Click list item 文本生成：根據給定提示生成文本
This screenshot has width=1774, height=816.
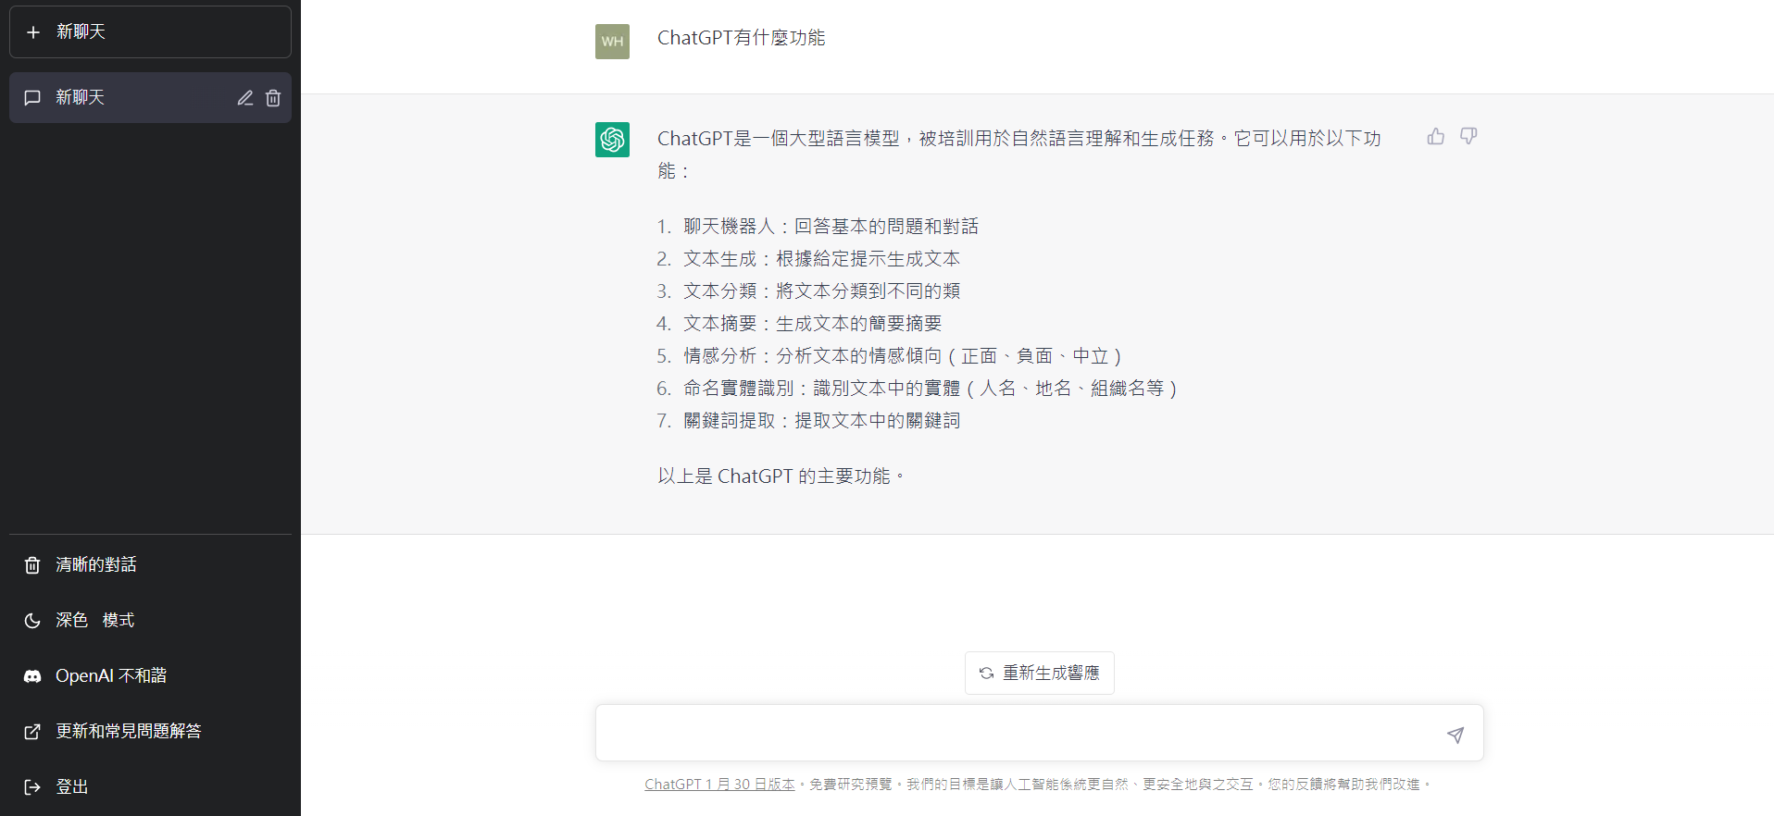pyautogui.click(x=821, y=259)
